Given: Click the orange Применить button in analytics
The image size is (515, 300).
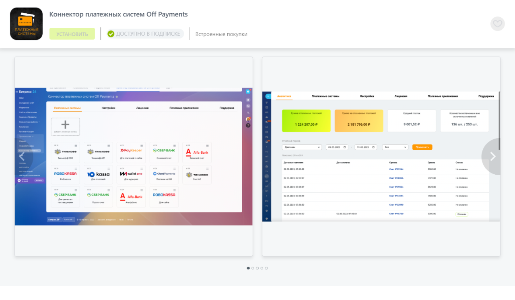Looking at the screenshot, I should click(422, 147).
